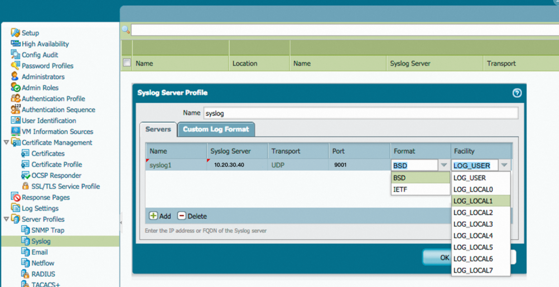Image resolution: width=559 pixels, height=287 pixels.
Task: Select the Config Audit icon
Action: 15,54
